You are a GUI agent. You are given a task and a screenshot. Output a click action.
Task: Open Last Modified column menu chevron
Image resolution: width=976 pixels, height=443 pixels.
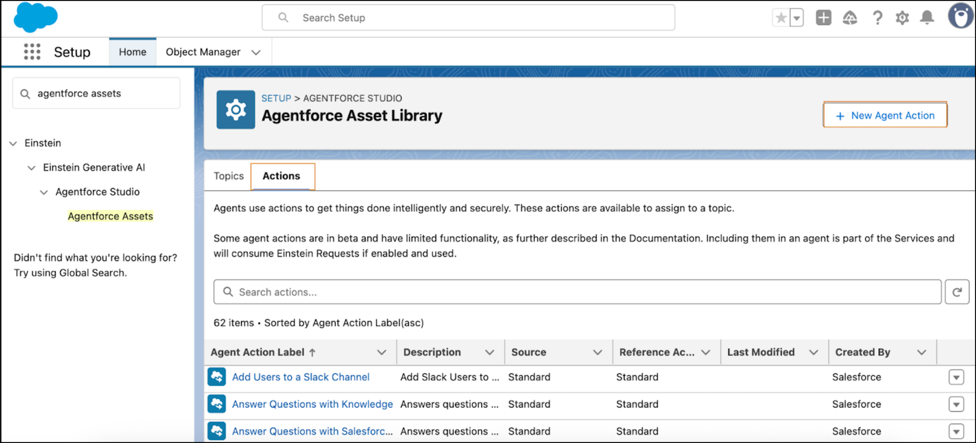(x=814, y=352)
